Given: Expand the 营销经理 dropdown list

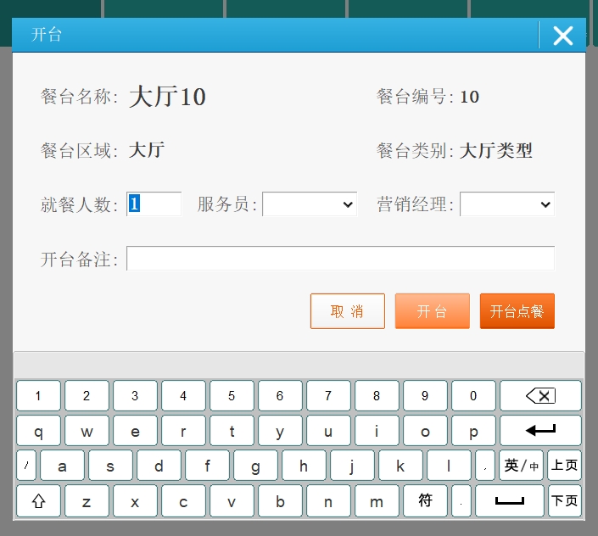Looking at the screenshot, I should tap(507, 204).
